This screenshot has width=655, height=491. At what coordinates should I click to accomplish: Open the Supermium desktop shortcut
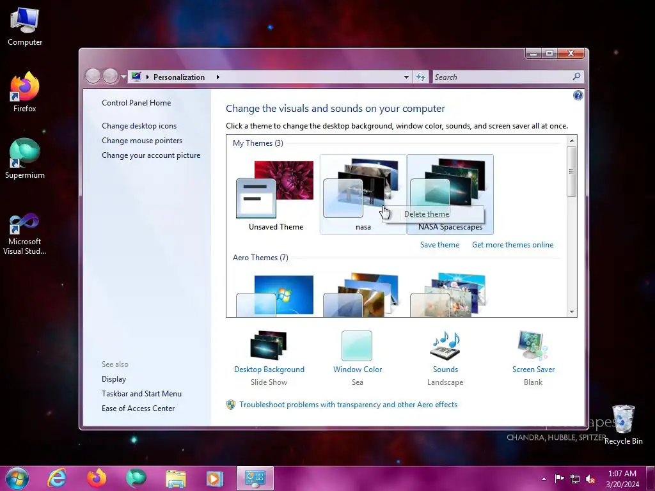click(x=25, y=159)
